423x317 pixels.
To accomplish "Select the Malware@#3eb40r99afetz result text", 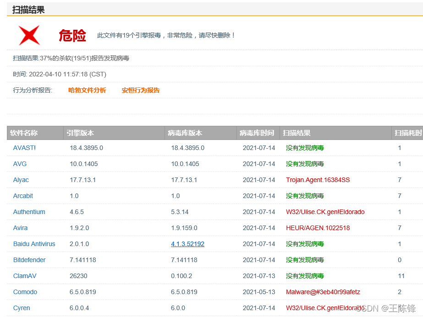I will click(323, 292).
